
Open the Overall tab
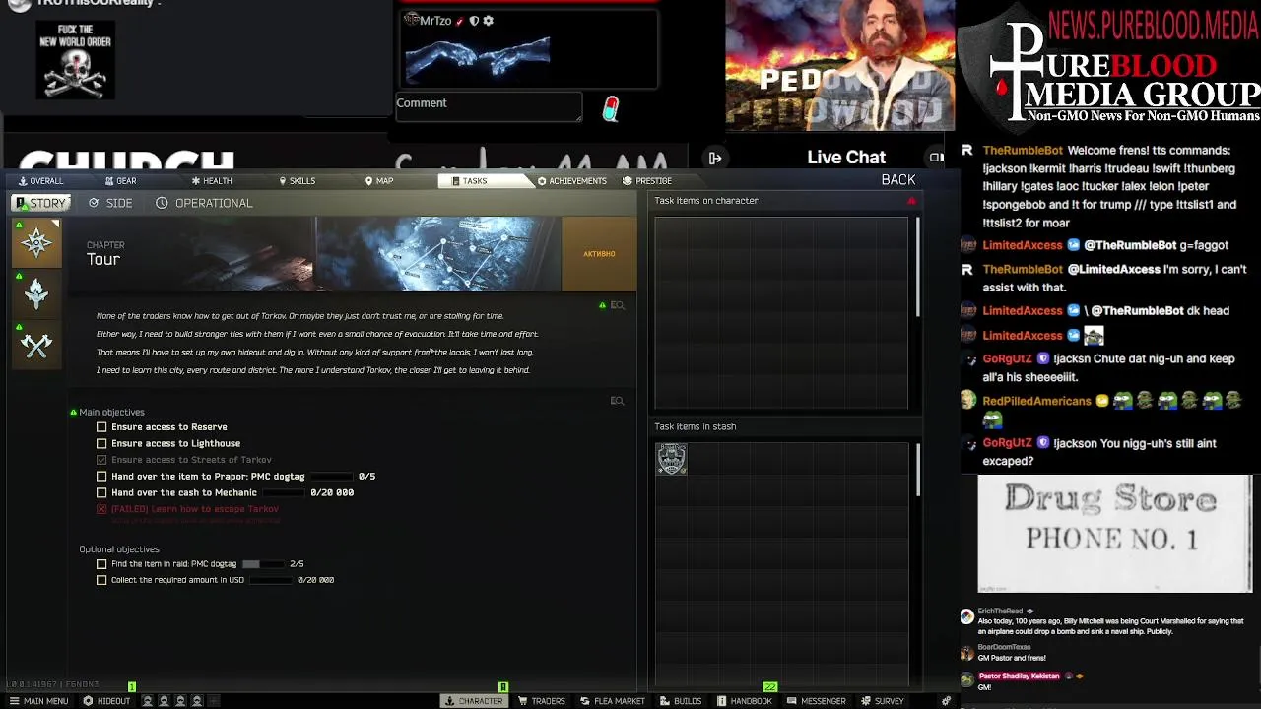pyautogui.click(x=39, y=181)
